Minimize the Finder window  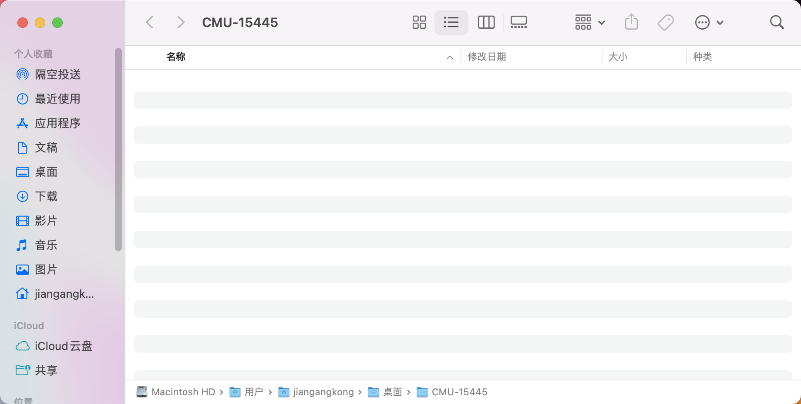(x=40, y=23)
